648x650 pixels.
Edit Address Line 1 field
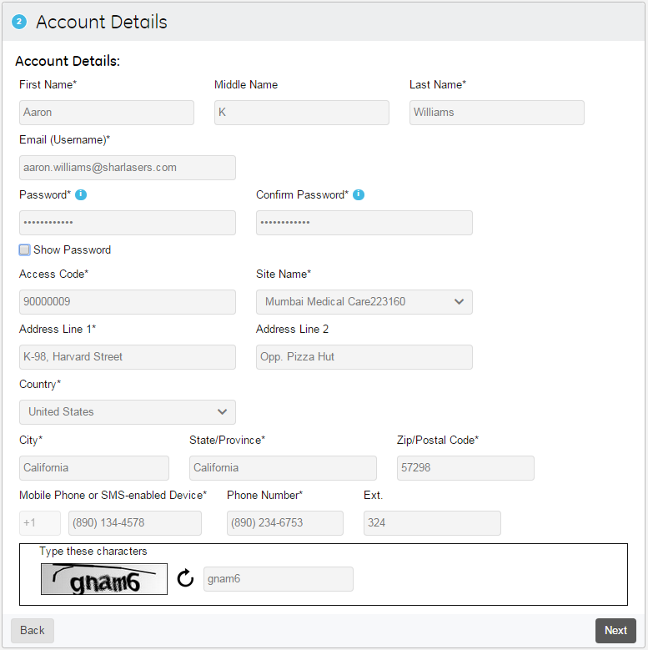128,357
